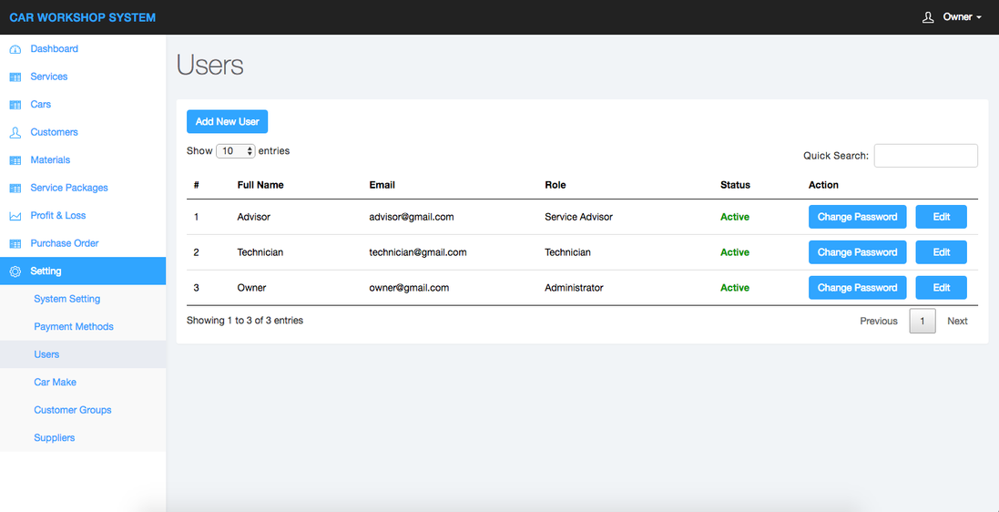This screenshot has width=999, height=512.
Task: Click the Quick Search input field
Action: tap(925, 156)
